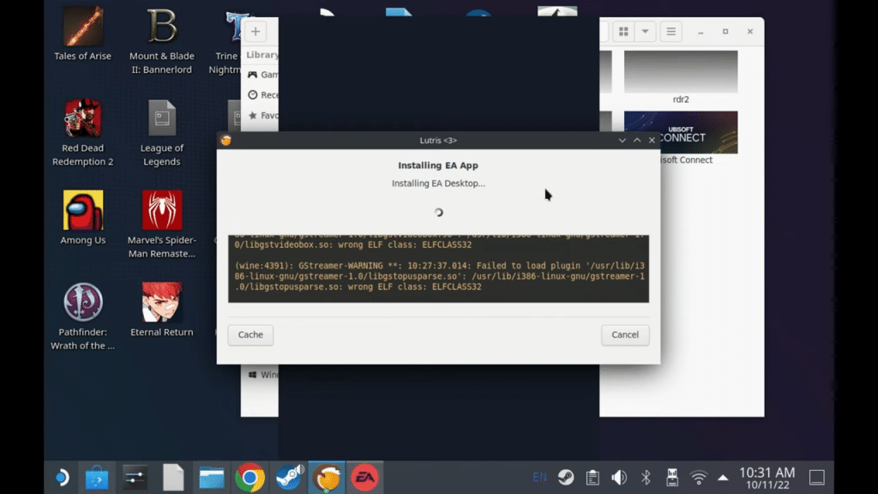Click the Cache button in installer dialog
This screenshot has width=878, height=494.
click(x=250, y=334)
